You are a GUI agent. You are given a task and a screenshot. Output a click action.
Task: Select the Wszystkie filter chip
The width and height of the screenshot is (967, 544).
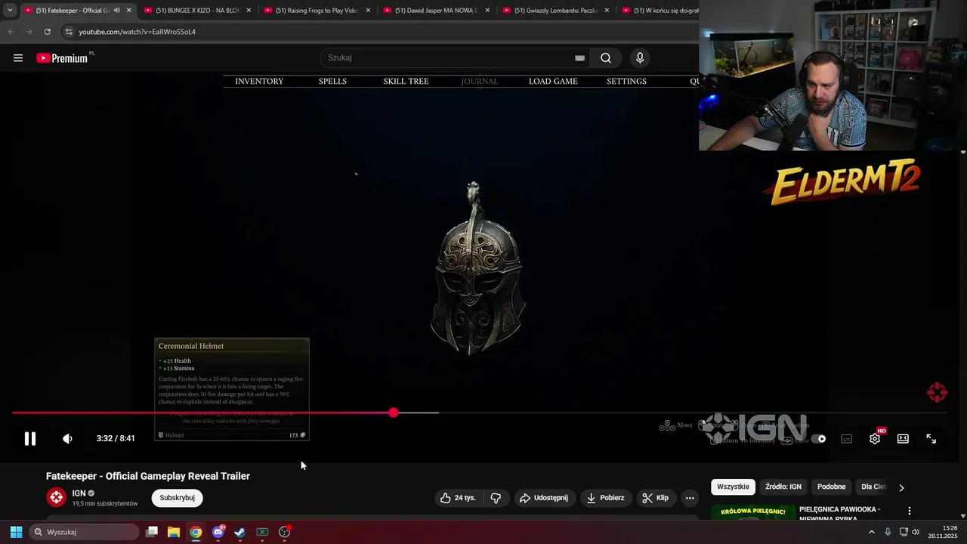pos(733,487)
